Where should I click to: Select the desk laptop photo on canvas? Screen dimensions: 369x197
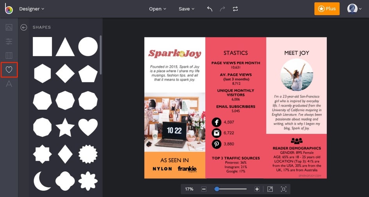pyautogui.click(x=175, y=122)
